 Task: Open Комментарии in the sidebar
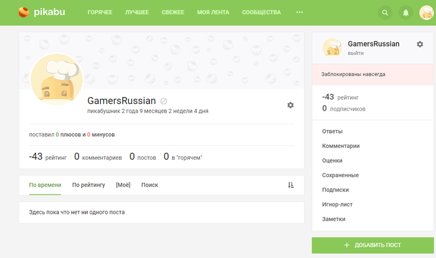point(341,146)
